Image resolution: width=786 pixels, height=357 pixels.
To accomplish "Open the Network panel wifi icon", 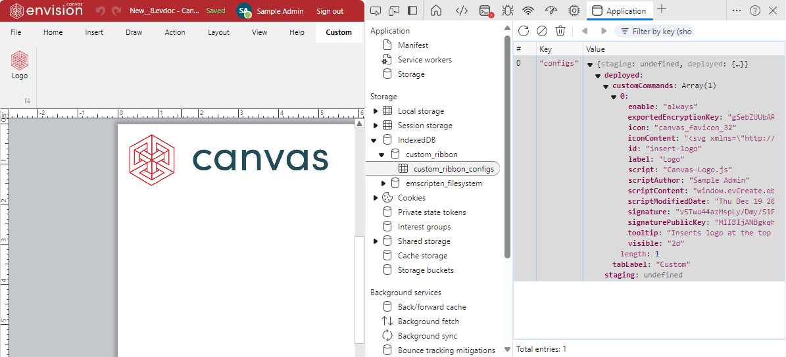I will point(528,11).
